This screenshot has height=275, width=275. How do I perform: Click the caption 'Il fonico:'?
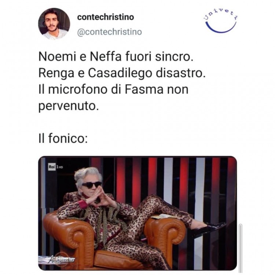click(63, 138)
